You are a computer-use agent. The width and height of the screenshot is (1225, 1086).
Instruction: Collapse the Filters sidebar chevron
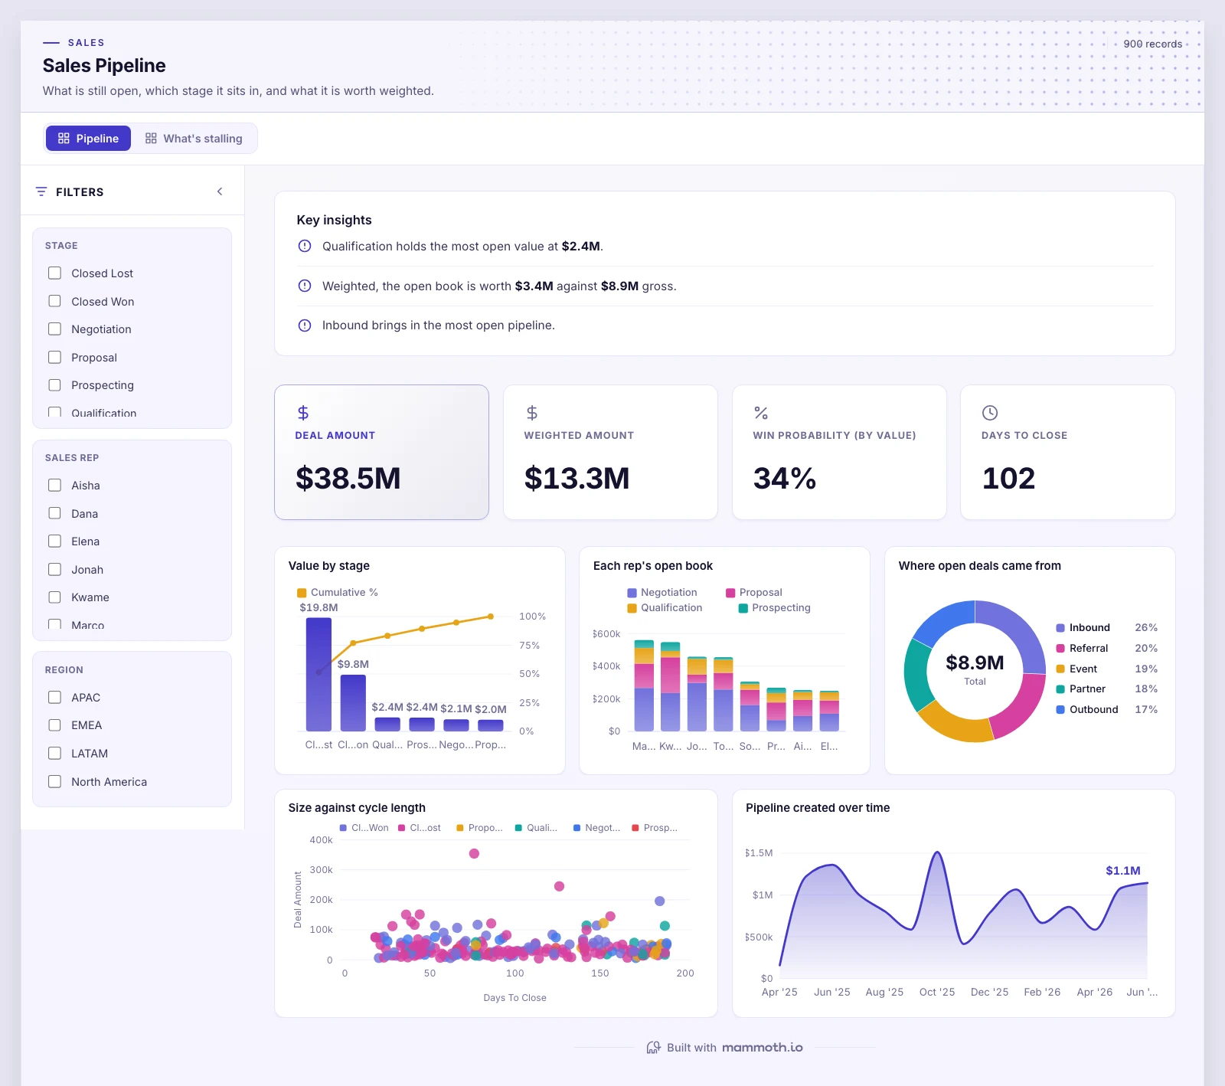tap(220, 191)
